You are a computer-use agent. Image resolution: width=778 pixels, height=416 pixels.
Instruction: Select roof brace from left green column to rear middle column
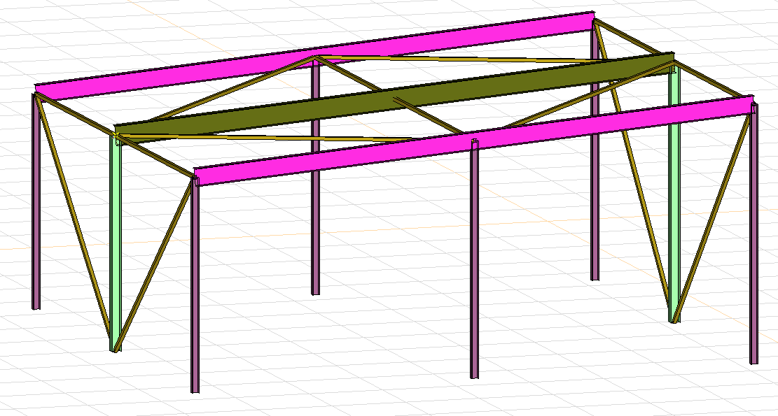[x=233, y=88]
